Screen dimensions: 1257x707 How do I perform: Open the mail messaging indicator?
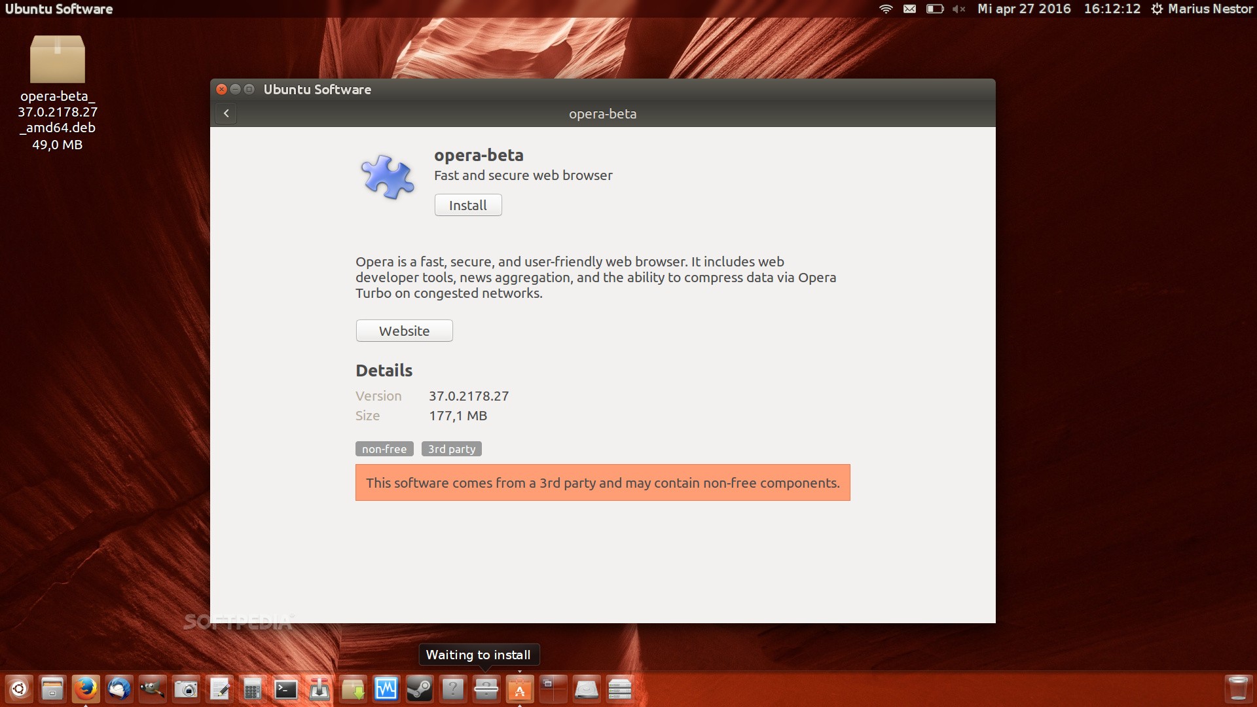coord(909,9)
